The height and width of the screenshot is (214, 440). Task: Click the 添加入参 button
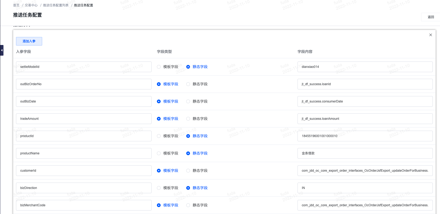[x=29, y=41]
